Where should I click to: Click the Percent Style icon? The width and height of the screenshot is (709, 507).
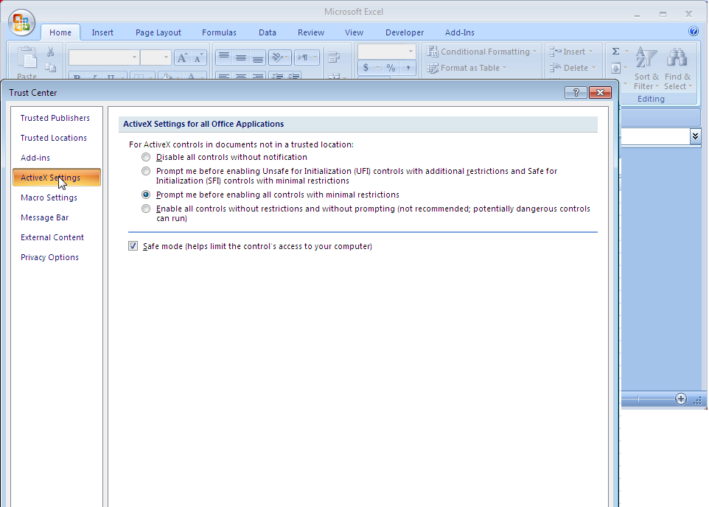click(x=391, y=68)
